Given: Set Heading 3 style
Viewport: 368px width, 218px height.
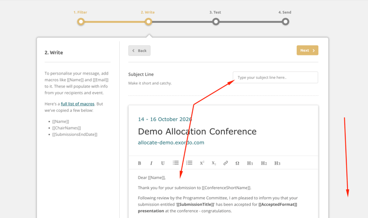Looking at the screenshot, I should pyautogui.click(x=277, y=163).
